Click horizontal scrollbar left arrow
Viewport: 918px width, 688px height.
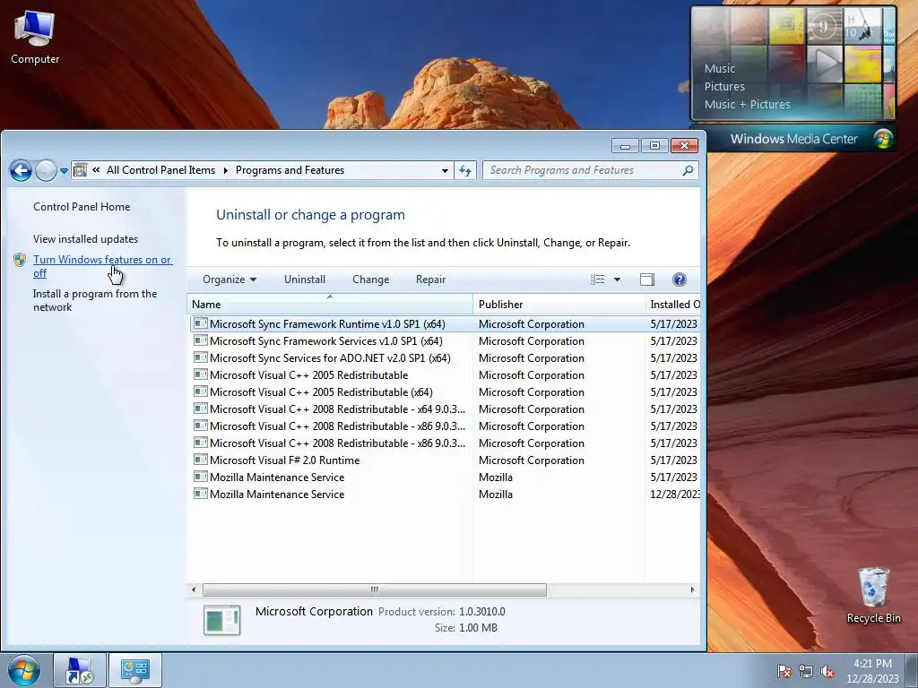(194, 589)
